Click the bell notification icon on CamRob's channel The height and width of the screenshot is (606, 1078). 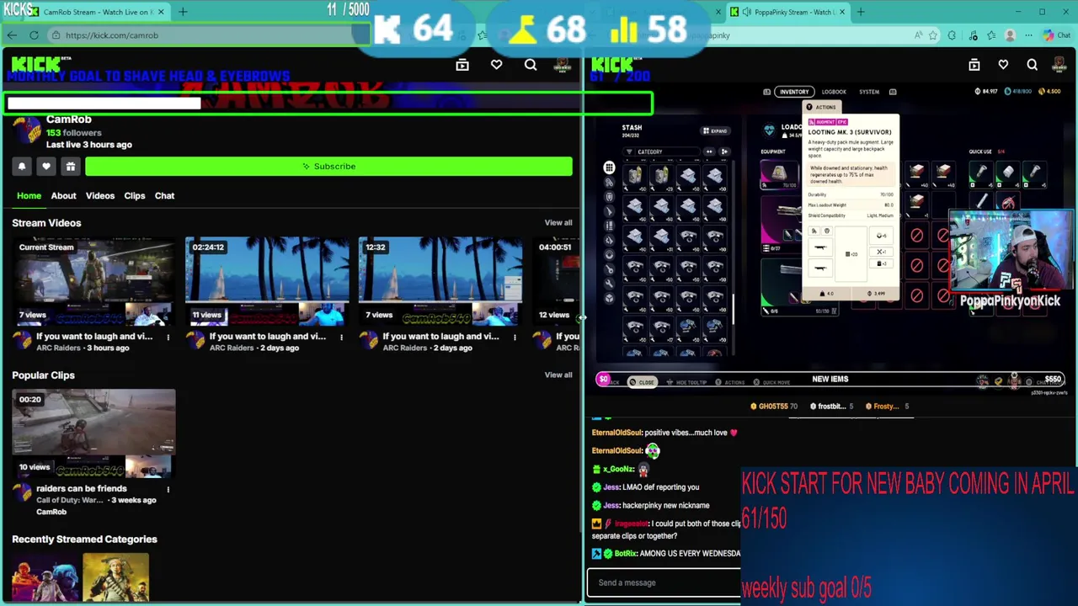click(22, 167)
